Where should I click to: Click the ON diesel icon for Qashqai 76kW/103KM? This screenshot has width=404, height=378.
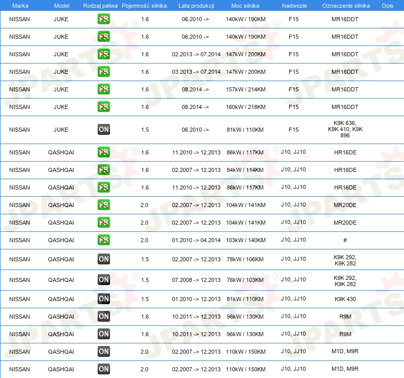click(x=104, y=280)
